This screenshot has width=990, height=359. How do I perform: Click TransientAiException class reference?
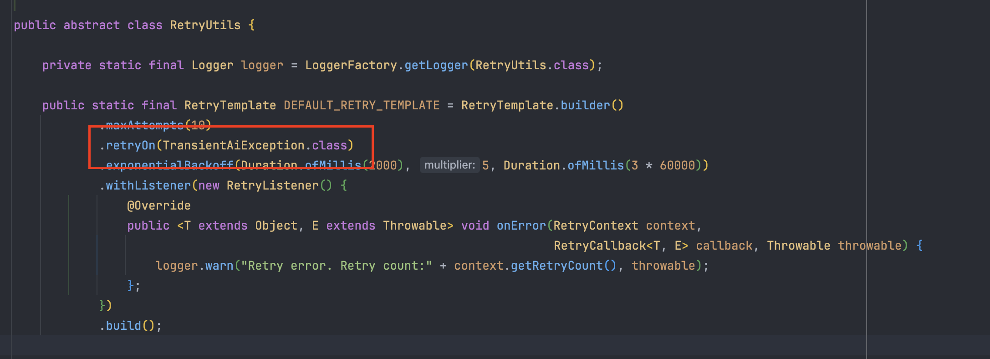coord(234,145)
